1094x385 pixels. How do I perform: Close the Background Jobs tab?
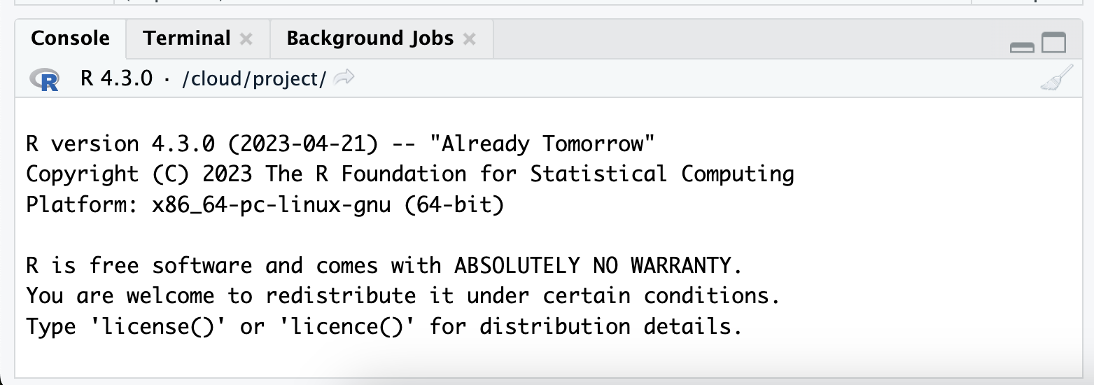pos(470,39)
